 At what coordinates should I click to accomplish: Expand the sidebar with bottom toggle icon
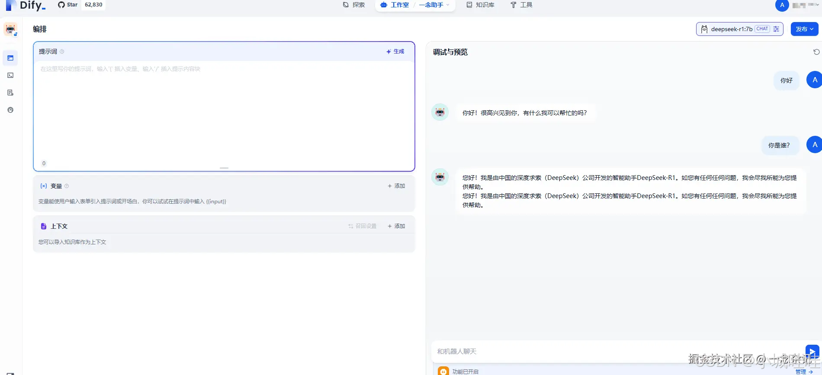[x=10, y=373]
